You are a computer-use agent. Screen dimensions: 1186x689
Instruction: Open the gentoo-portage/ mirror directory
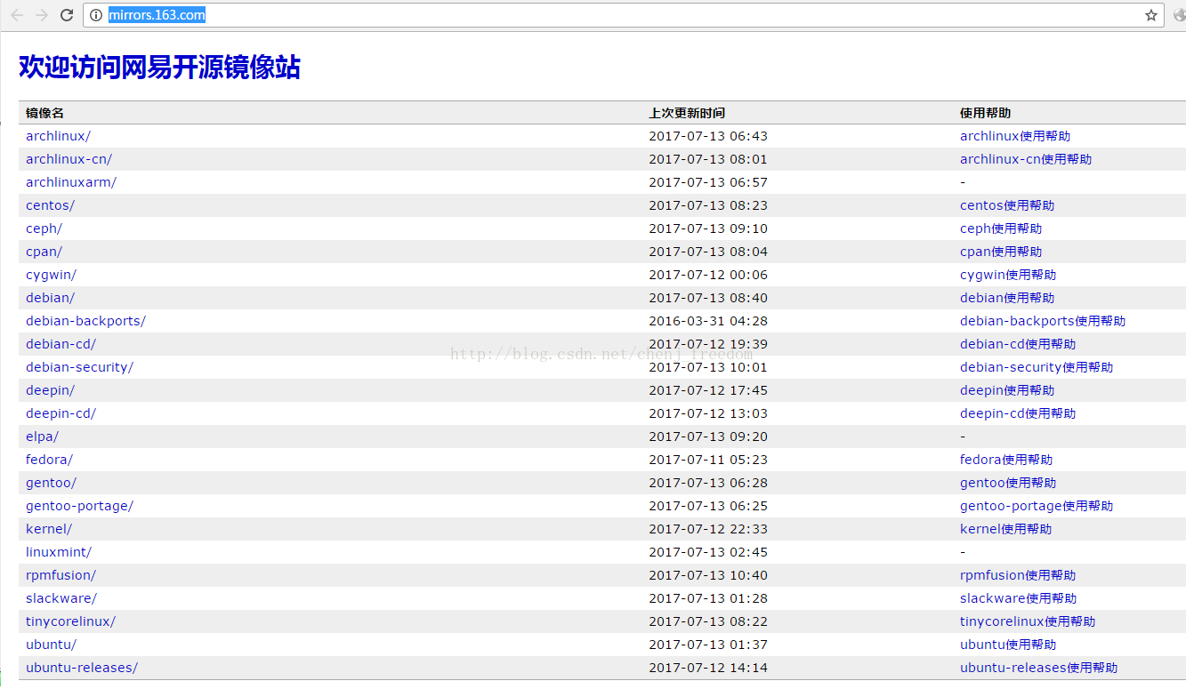[79, 506]
